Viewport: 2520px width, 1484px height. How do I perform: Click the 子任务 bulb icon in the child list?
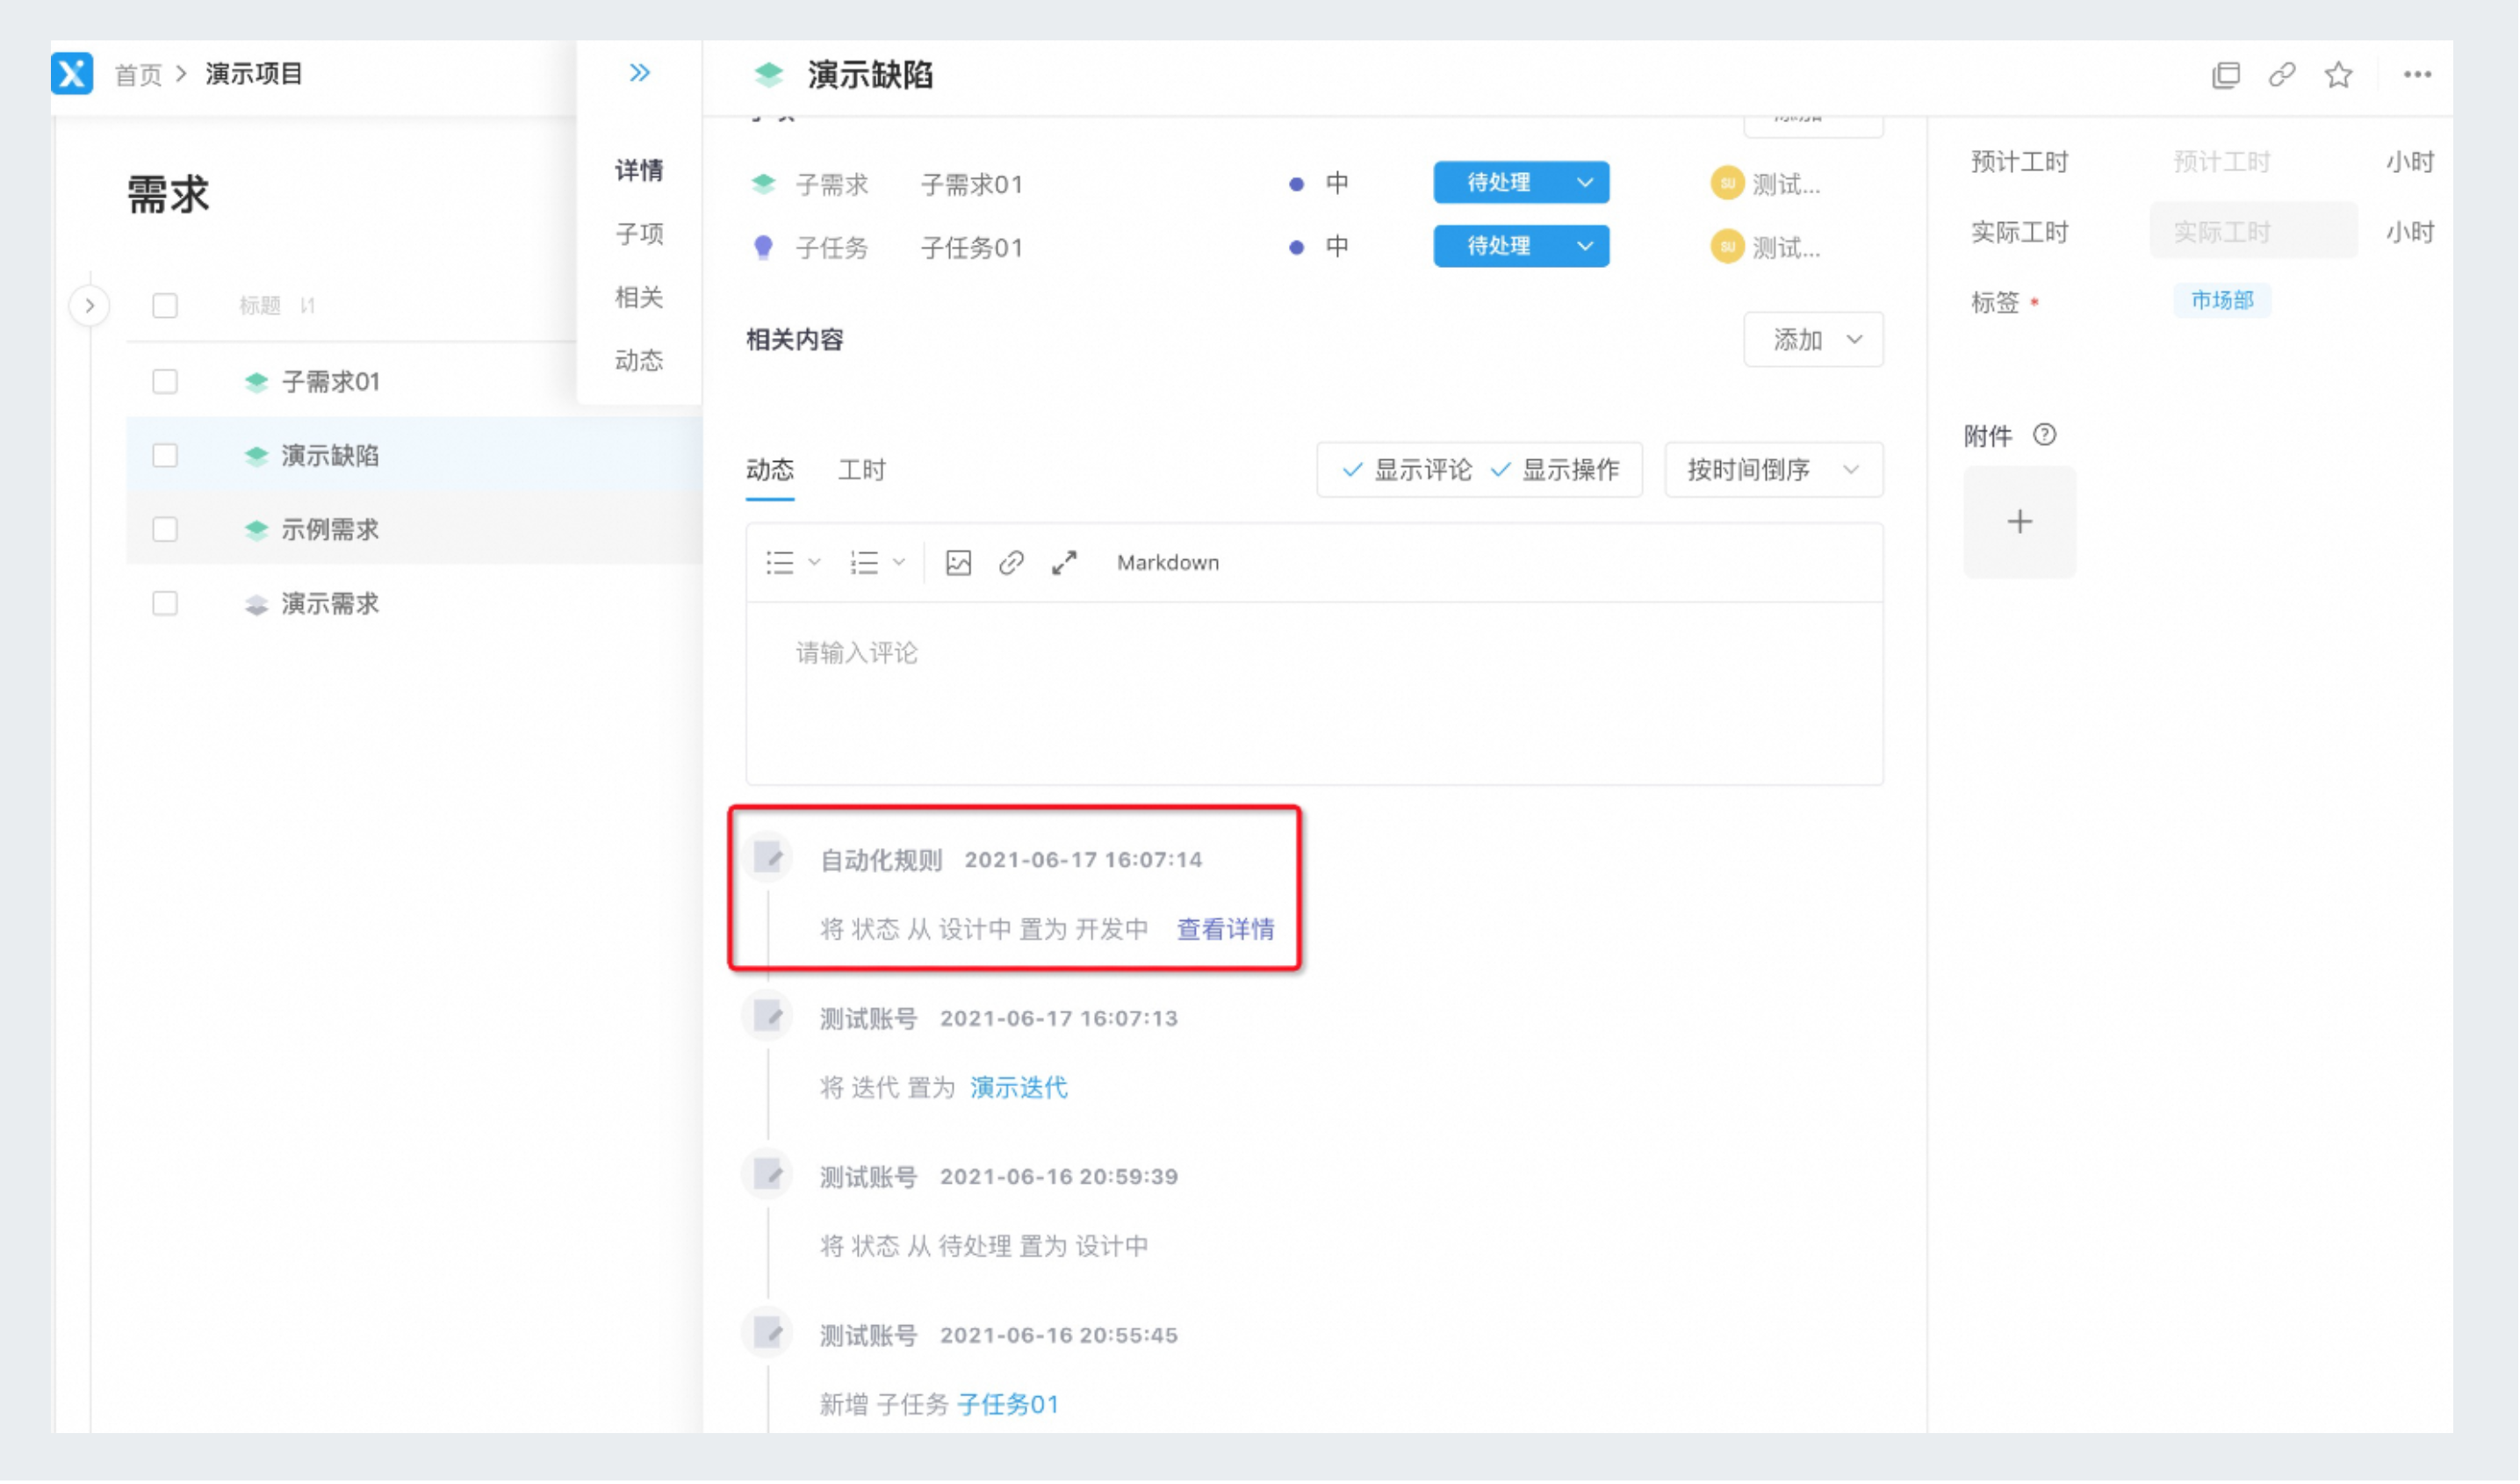tap(764, 247)
